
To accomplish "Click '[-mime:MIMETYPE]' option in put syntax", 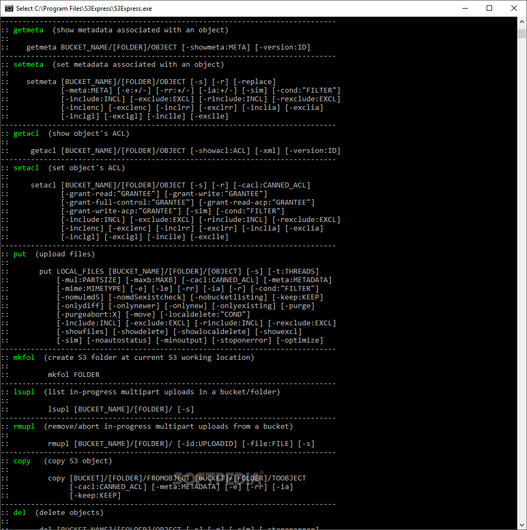I will click(91, 289).
